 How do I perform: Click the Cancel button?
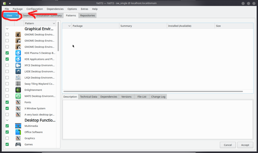pos(228,145)
